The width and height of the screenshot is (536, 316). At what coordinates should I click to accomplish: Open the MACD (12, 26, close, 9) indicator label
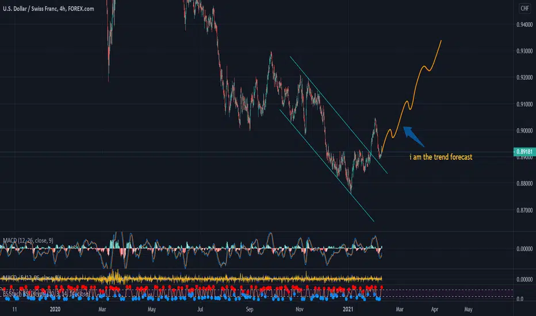click(x=28, y=241)
